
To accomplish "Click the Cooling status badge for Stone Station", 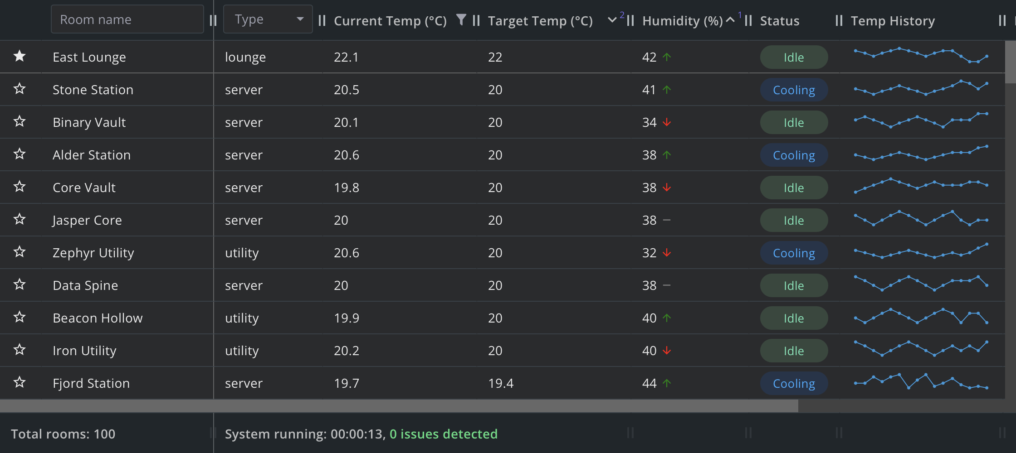I will tap(794, 90).
